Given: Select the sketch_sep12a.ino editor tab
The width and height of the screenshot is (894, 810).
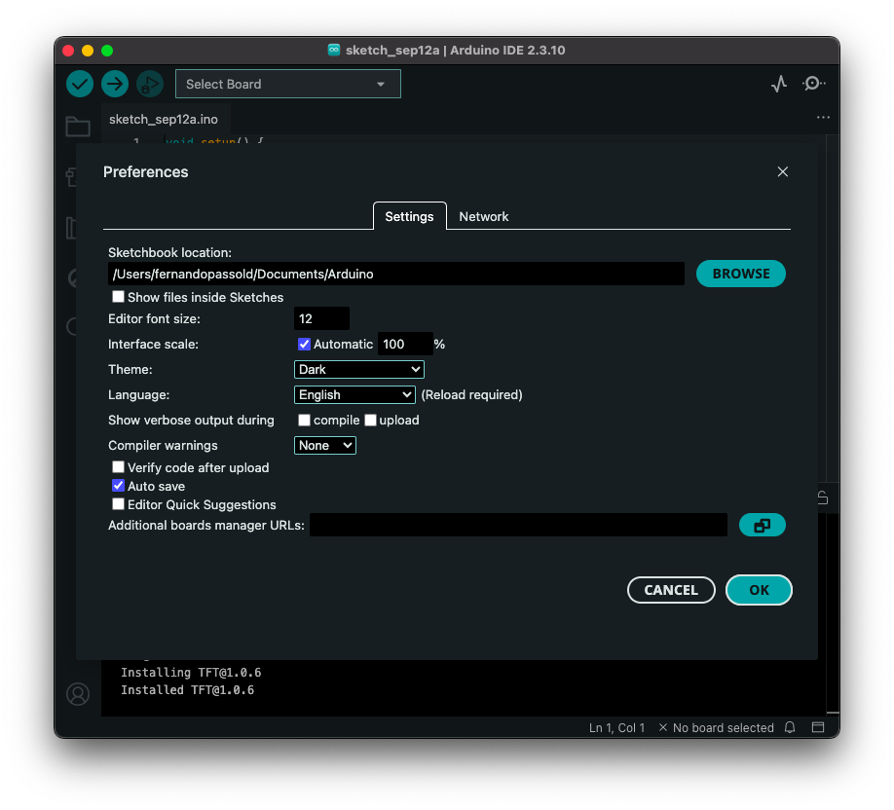Looking at the screenshot, I should tap(164, 119).
